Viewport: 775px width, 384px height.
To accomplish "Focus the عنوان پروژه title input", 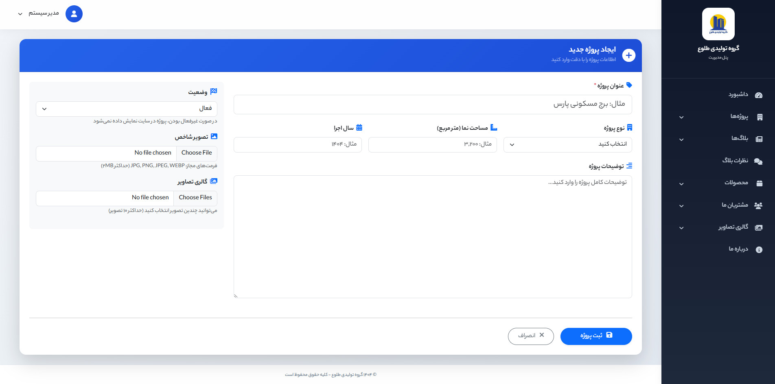I will point(433,105).
